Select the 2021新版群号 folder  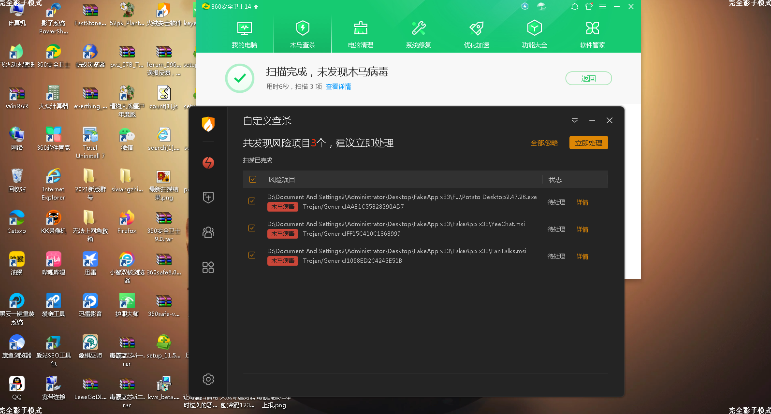pos(90,185)
